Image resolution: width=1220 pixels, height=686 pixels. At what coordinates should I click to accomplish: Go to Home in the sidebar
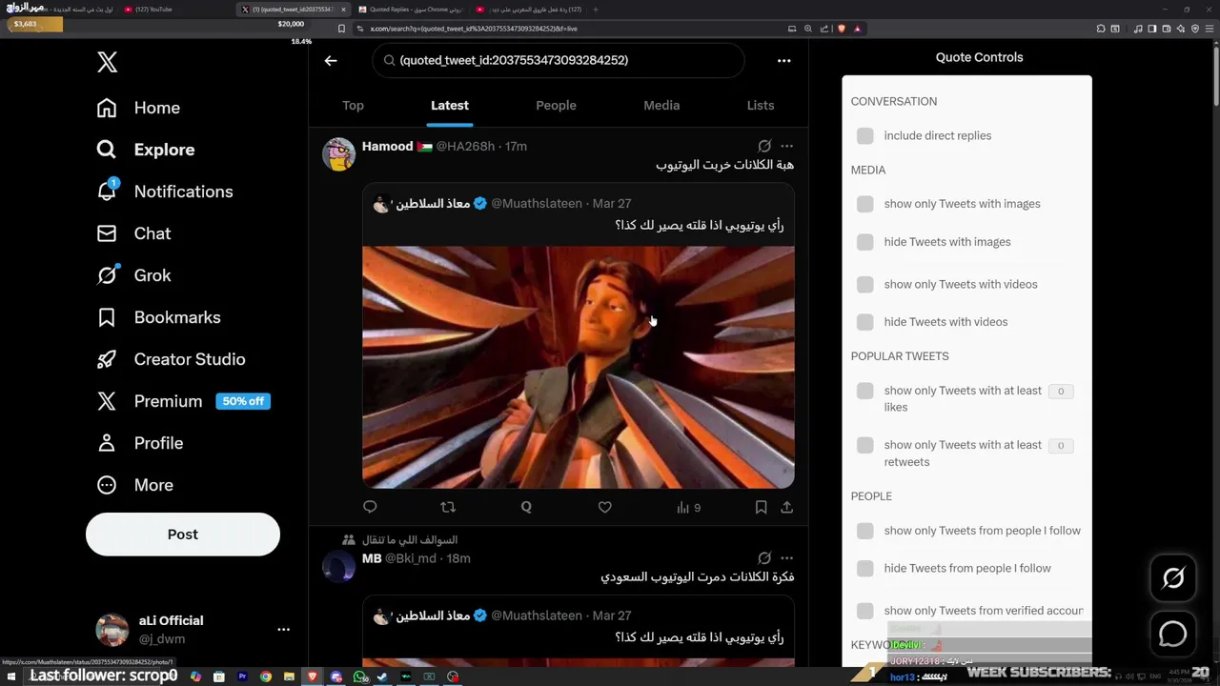point(138,108)
